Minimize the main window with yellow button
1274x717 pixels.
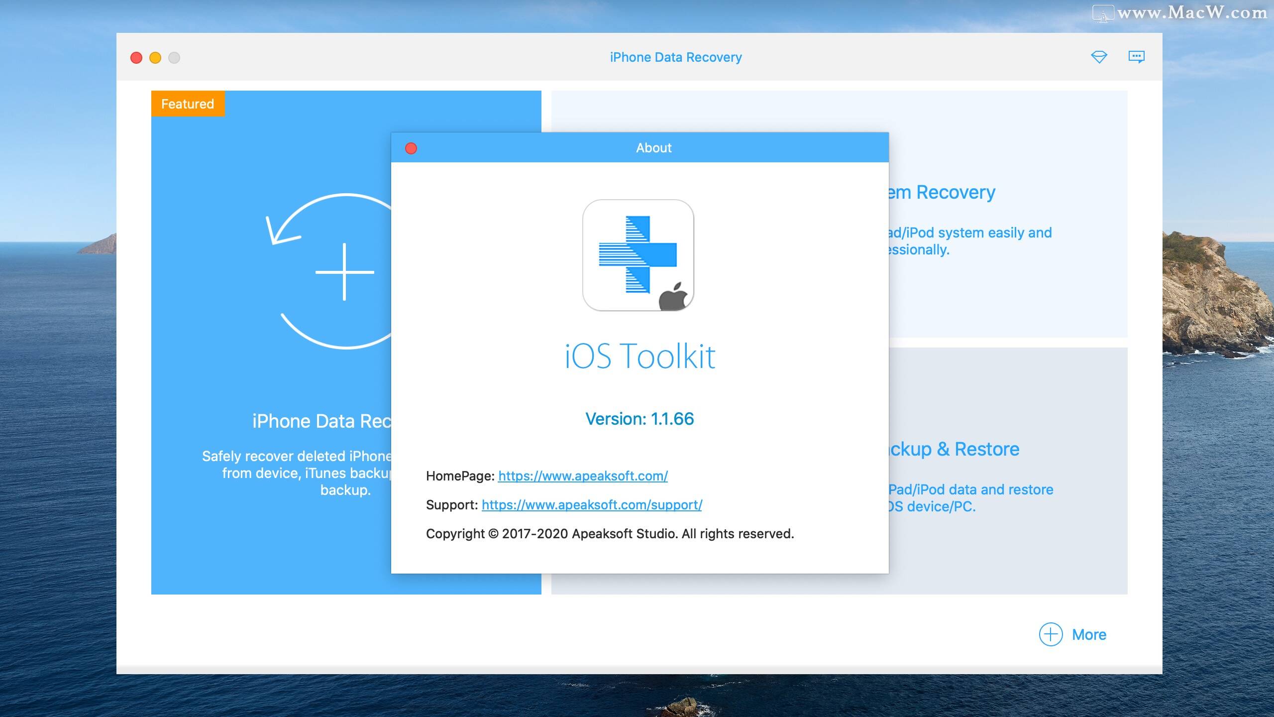coord(155,58)
